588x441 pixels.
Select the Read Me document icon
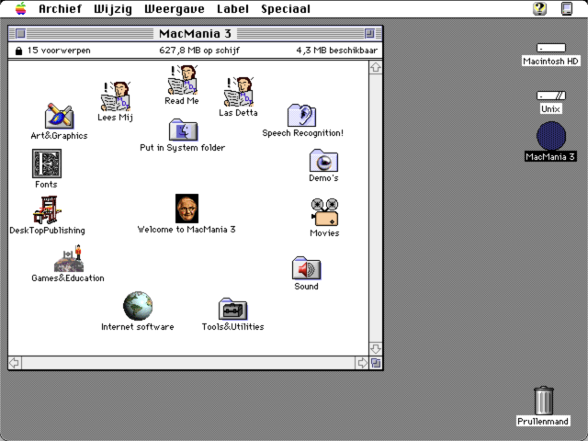click(x=183, y=80)
